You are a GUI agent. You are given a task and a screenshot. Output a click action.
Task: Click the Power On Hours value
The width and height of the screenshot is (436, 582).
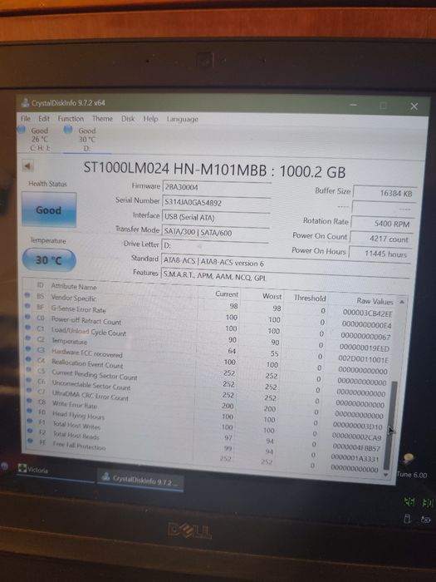pos(380,254)
